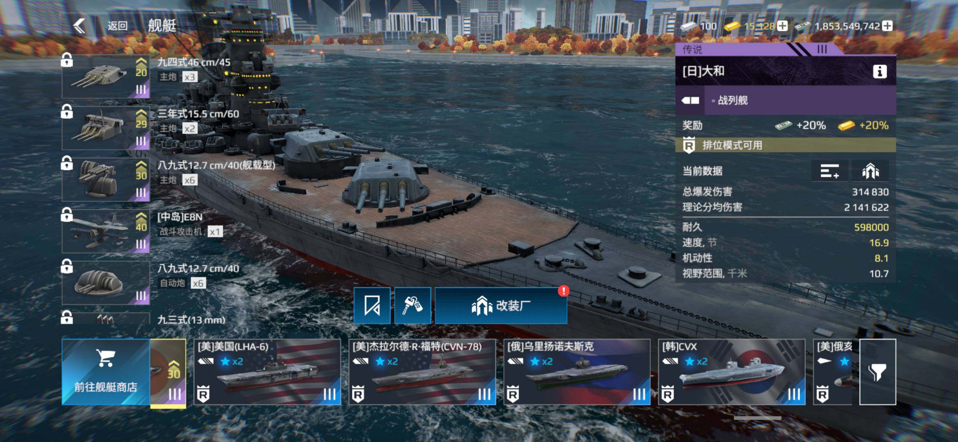Select the Ulyanovsk ship card
Image resolution: width=958 pixels, height=442 pixels.
(x=577, y=372)
